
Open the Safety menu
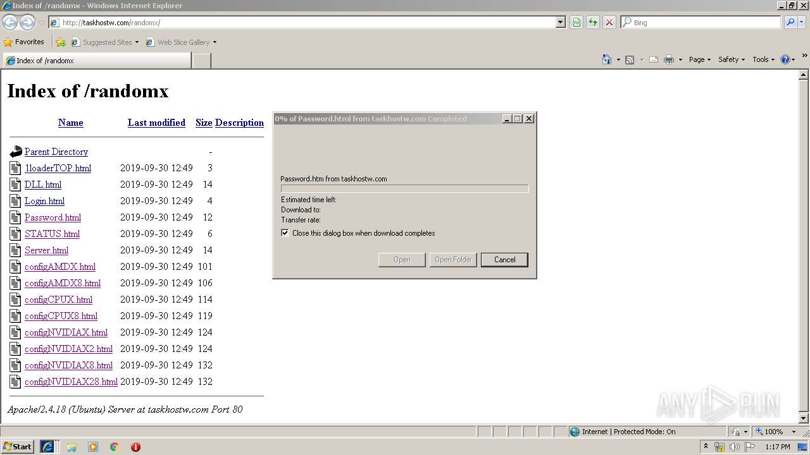pyautogui.click(x=732, y=59)
